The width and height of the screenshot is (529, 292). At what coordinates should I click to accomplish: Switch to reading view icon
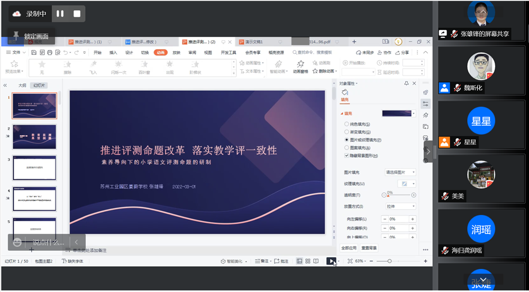[x=316, y=261]
